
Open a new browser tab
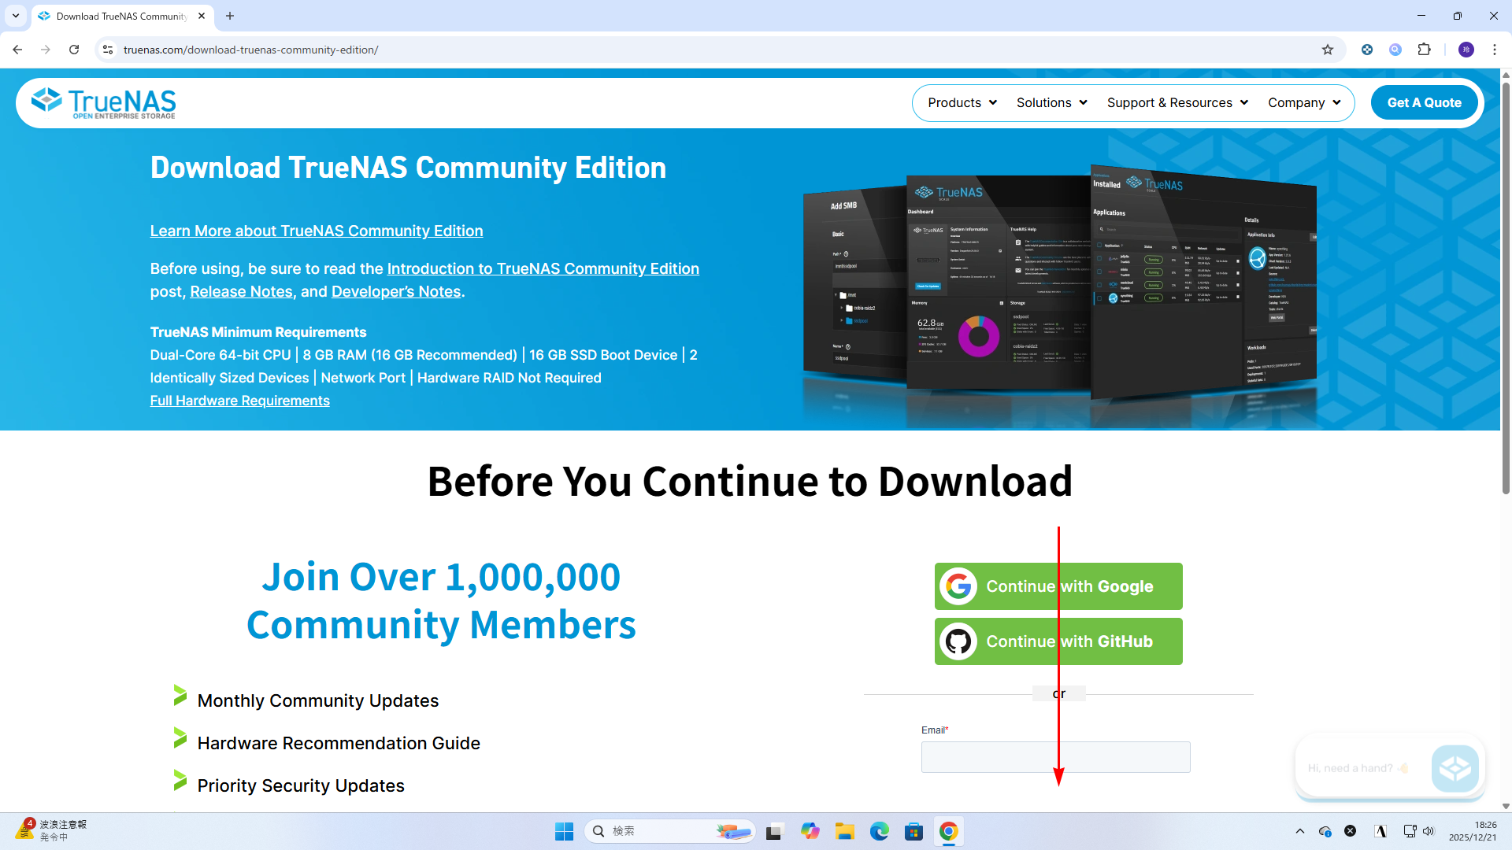click(230, 16)
